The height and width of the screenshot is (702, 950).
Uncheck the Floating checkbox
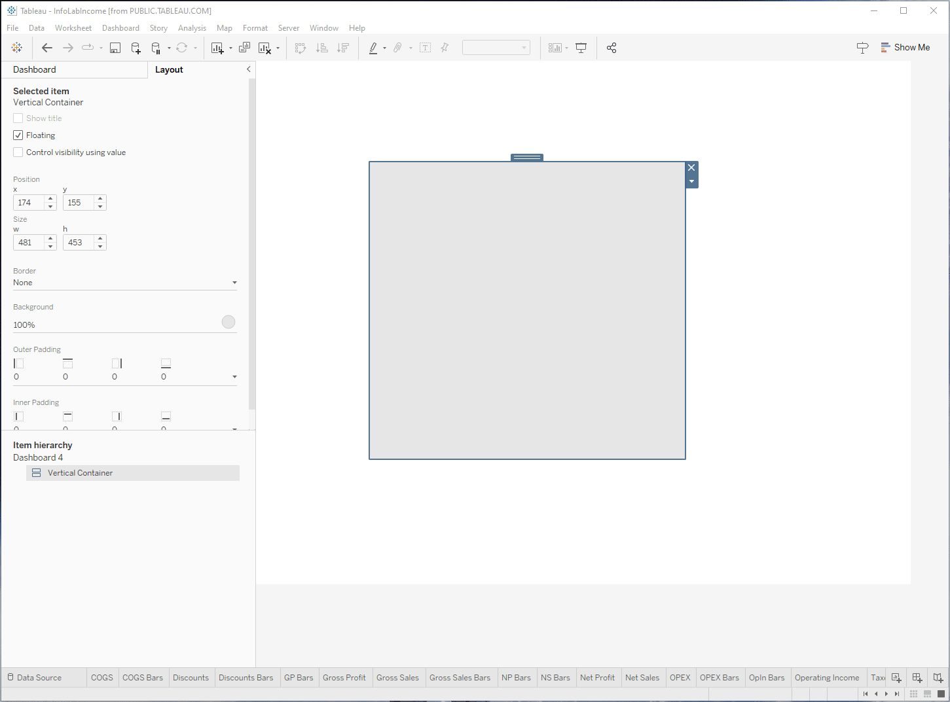18,135
